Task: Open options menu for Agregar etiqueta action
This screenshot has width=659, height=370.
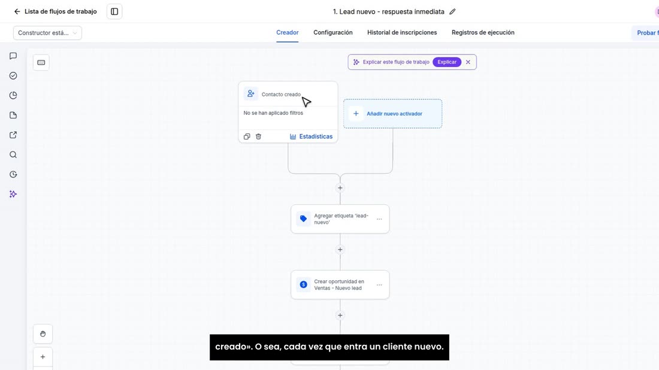Action: click(x=379, y=219)
